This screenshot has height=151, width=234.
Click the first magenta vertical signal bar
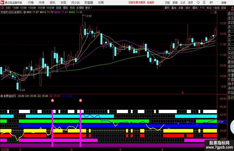pos(52,128)
